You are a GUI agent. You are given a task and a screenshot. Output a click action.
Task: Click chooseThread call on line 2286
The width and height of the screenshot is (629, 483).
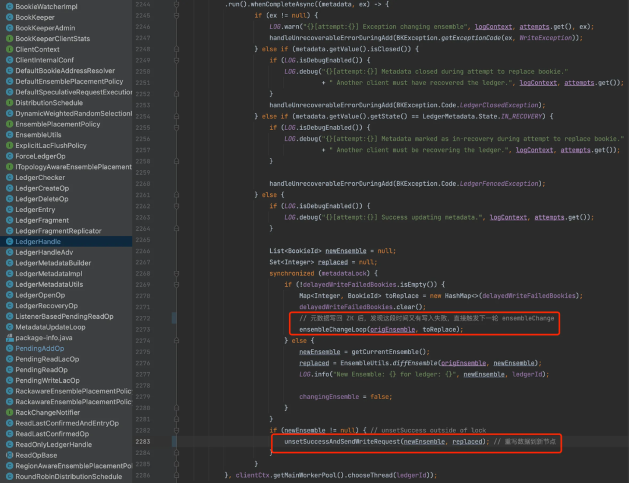click(370, 475)
